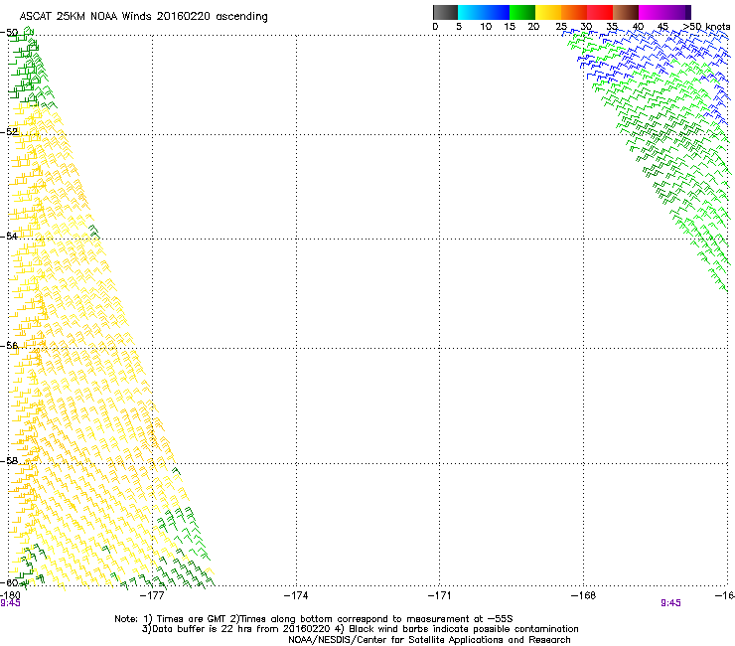
Task: Click the -168 longitude axis label
Action: (584, 595)
